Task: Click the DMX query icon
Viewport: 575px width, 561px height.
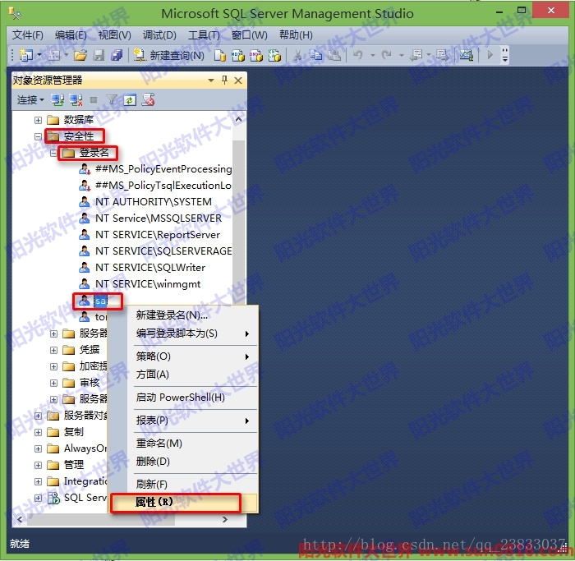Action: click(256, 55)
